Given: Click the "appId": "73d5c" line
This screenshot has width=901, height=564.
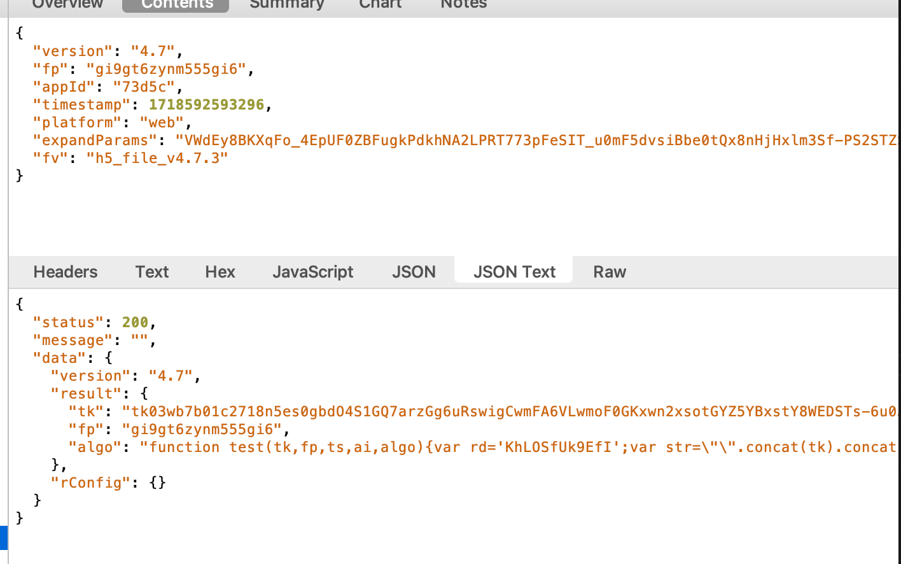Looking at the screenshot, I should 108,87.
